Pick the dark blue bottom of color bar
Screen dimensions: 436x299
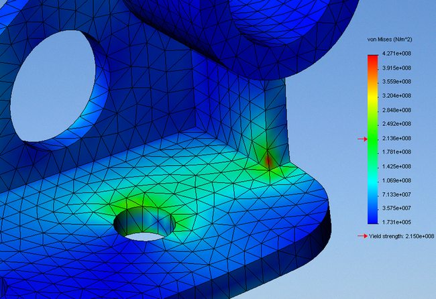coord(372,218)
